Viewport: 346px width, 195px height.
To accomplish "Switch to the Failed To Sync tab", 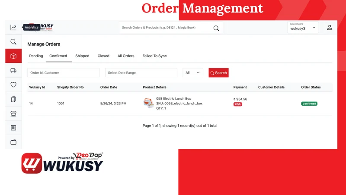I will coord(154,56).
